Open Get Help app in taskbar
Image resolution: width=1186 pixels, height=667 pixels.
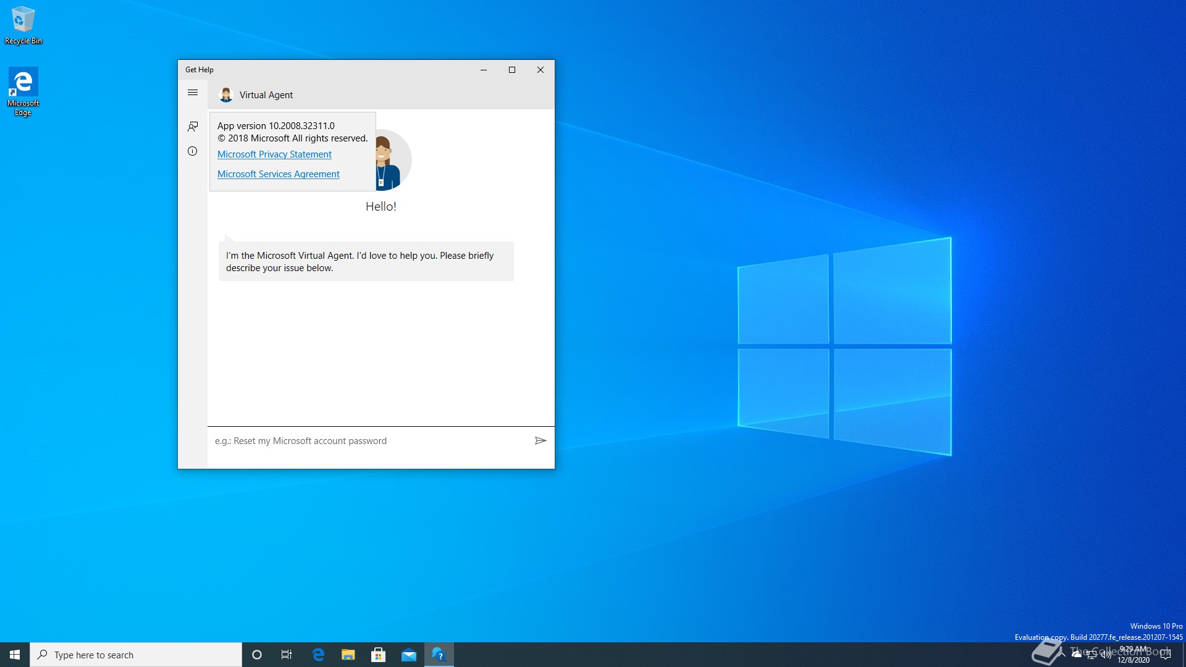(x=439, y=655)
